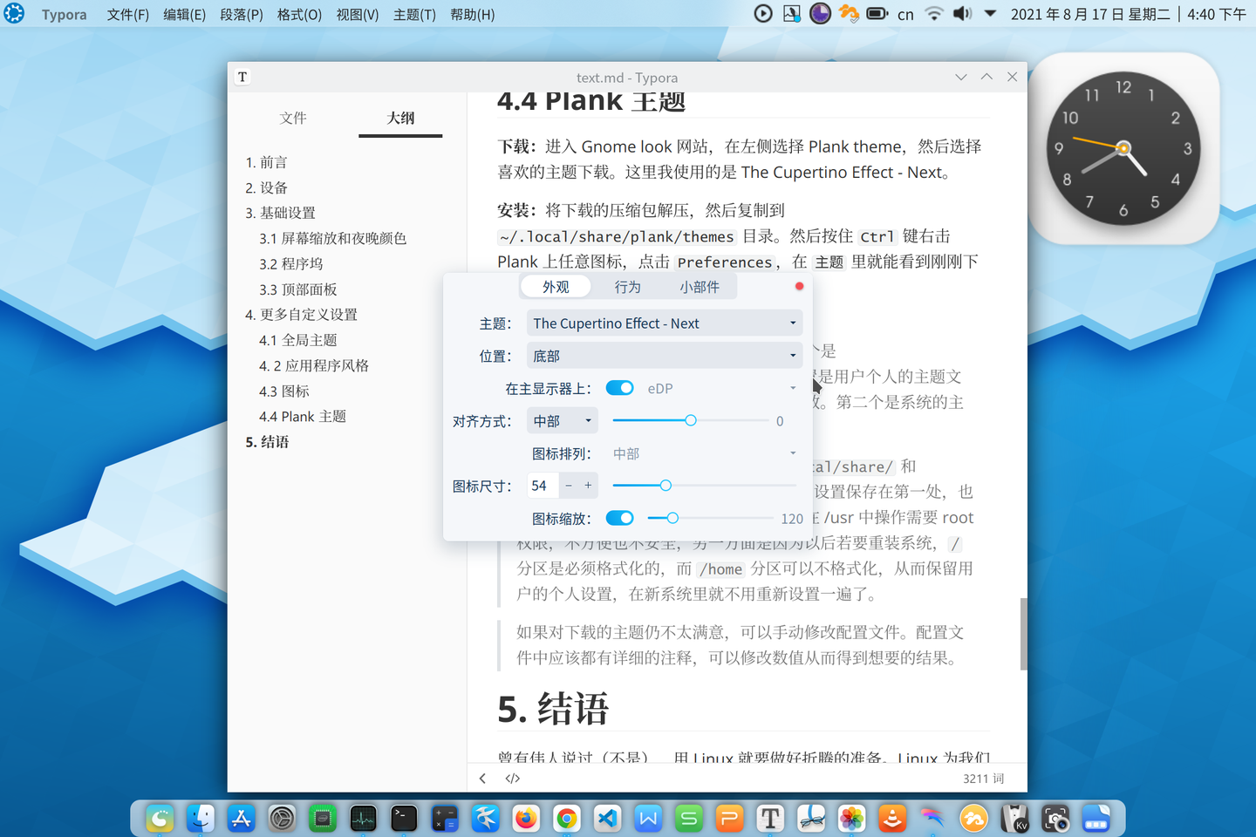Open Visual Studio Code from dock
This screenshot has height=837, width=1256.
coord(607,818)
